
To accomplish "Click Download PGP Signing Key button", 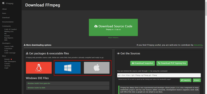I will pos(172,63).
